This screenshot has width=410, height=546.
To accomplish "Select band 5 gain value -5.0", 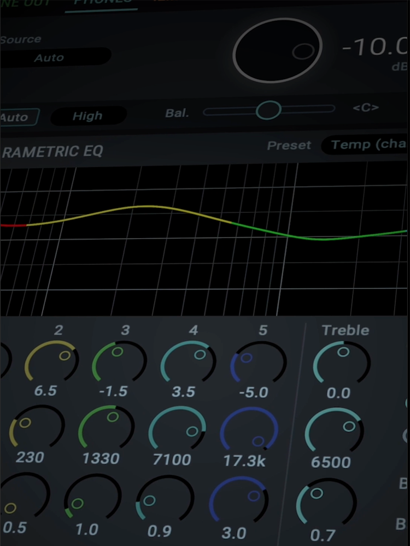I will pos(254,393).
